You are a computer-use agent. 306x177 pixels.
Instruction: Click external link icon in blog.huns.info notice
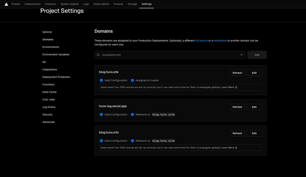[236, 148]
